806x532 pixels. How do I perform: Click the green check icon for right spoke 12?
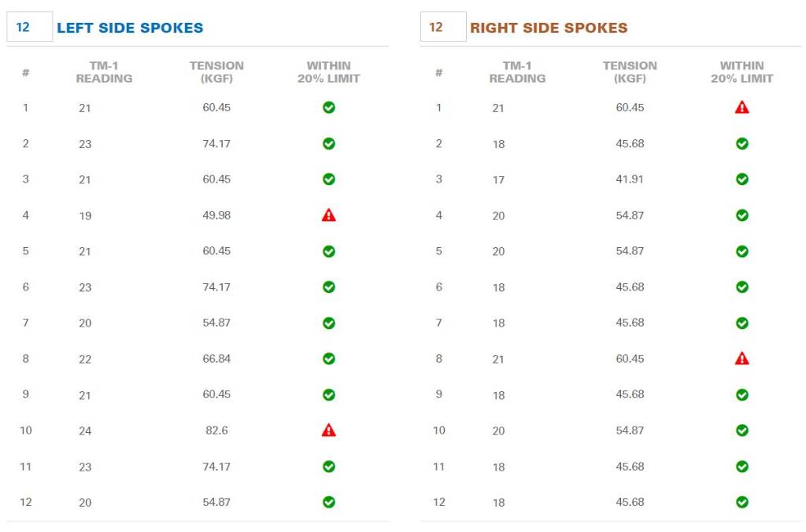(741, 501)
